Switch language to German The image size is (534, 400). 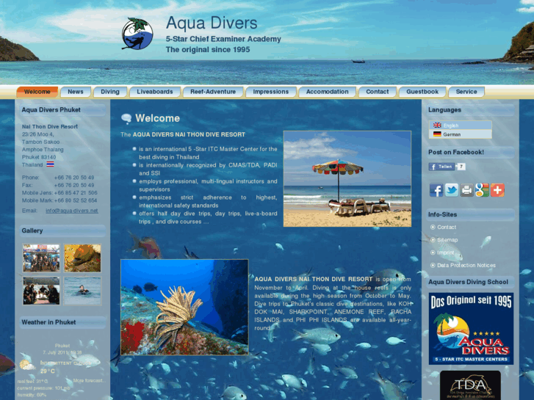click(x=460, y=134)
